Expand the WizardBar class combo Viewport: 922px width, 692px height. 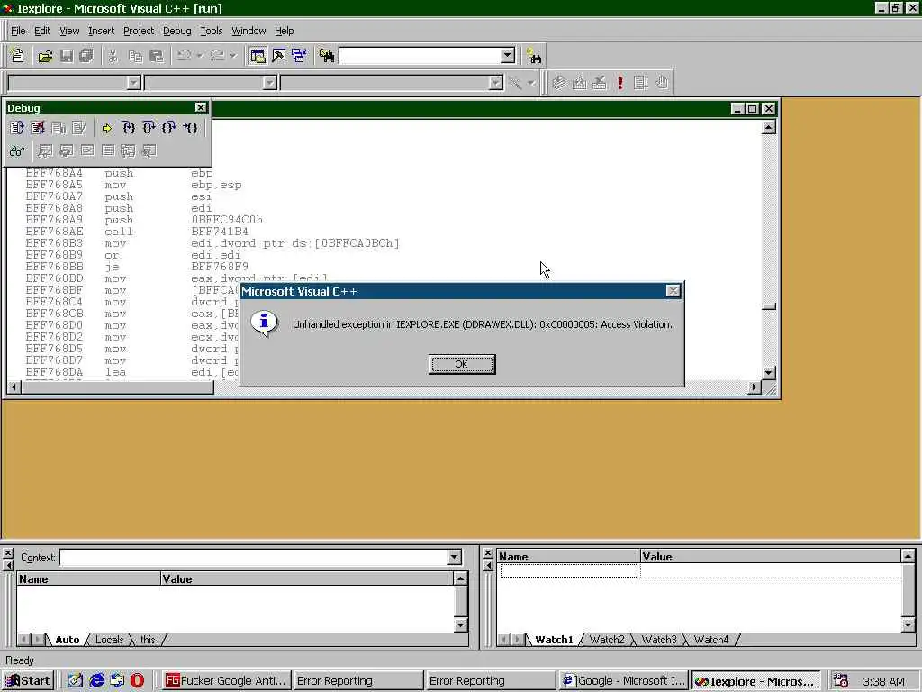coord(134,83)
